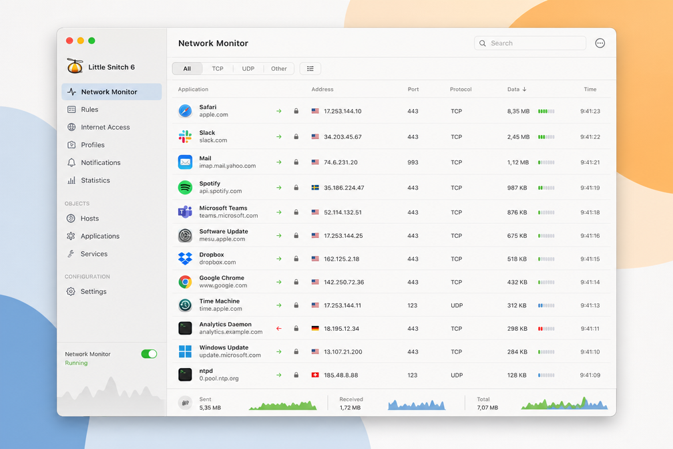Sort by the Time column header
The image size is (673, 449).
tap(590, 90)
